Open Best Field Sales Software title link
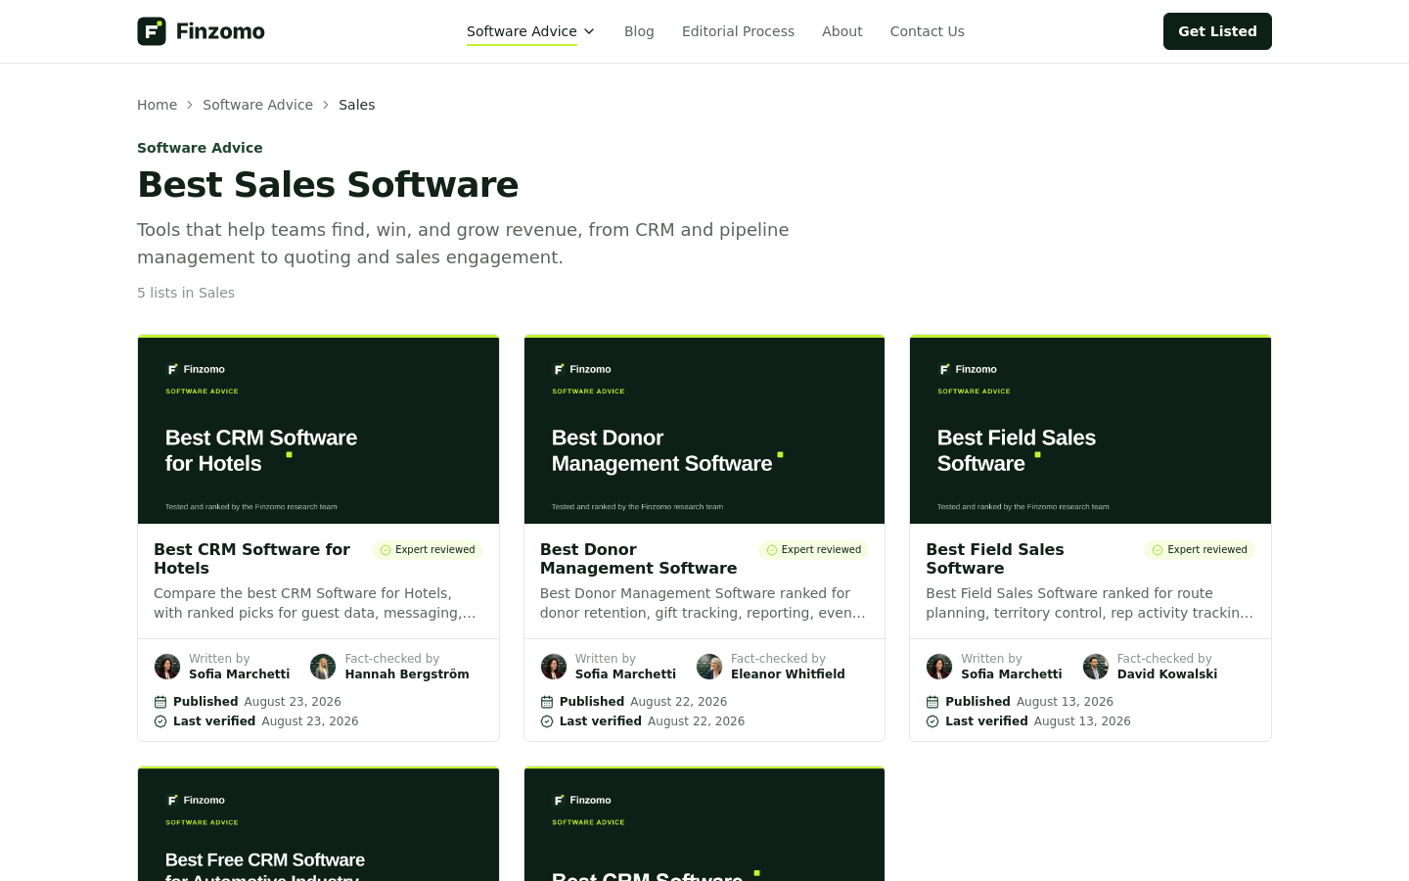 (x=994, y=559)
